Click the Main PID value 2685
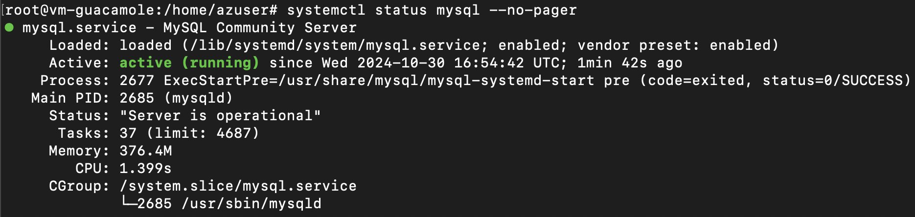The width and height of the screenshot is (915, 217). pos(137,98)
